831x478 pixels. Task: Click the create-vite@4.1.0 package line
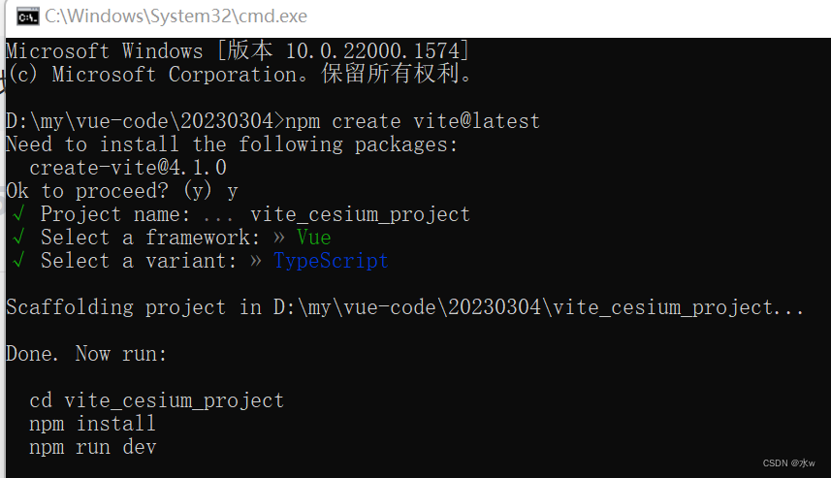(128, 168)
